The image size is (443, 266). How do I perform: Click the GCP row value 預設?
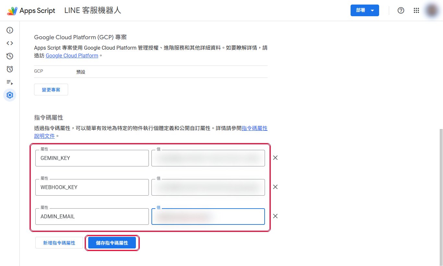tap(81, 72)
